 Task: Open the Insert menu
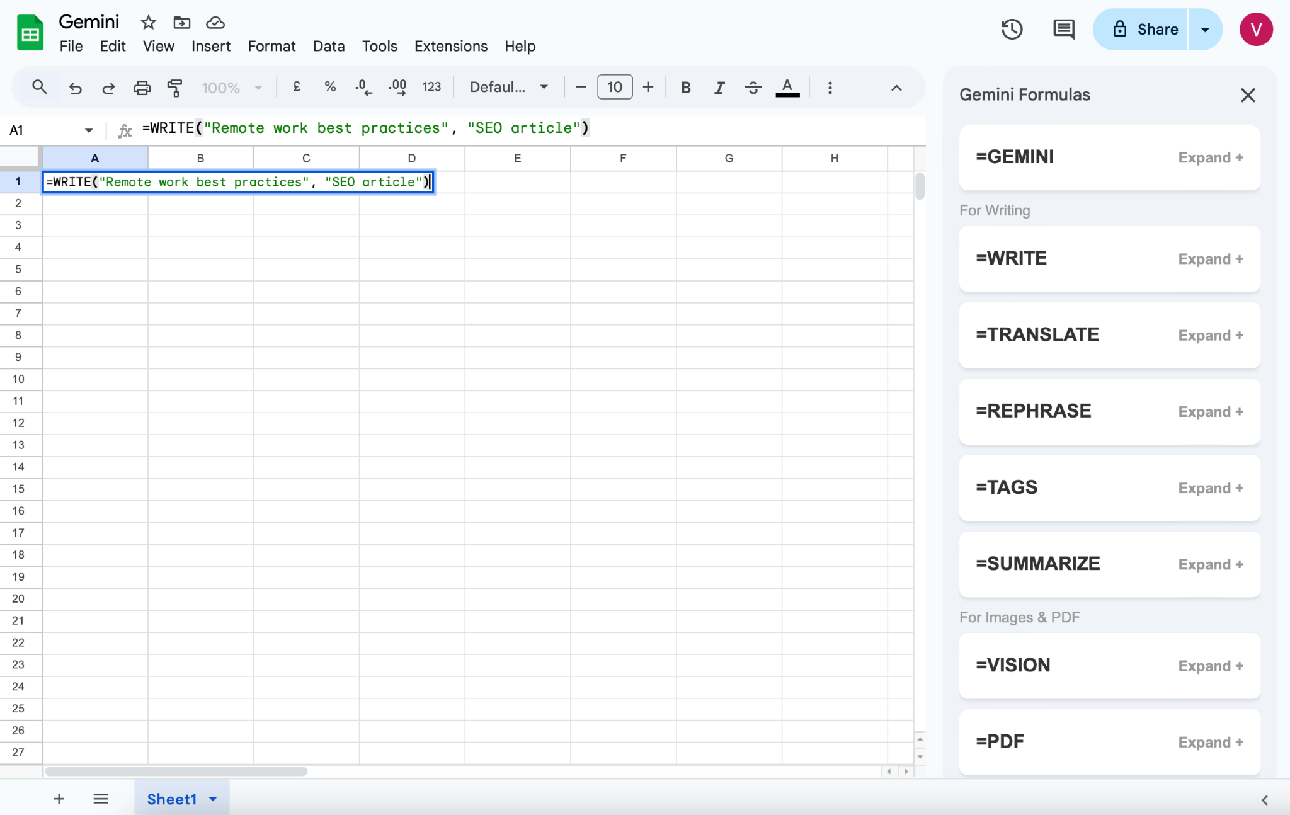[x=211, y=46]
